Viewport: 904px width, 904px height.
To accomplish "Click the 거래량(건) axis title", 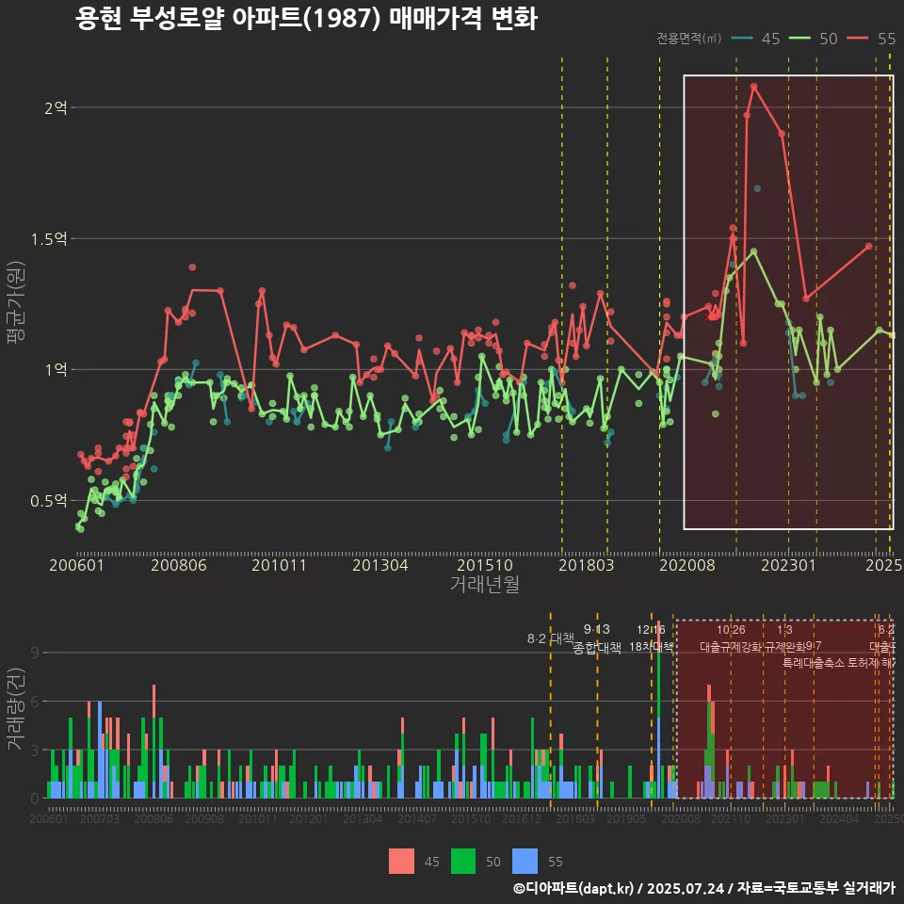I will [16, 709].
